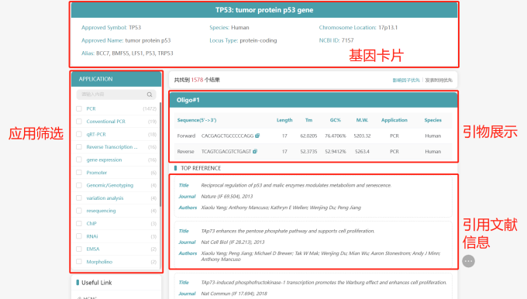Click the Nature (IF 69.504), 2013 journal
This screenshot has height=299, width=527.
[x=227, y=196]
